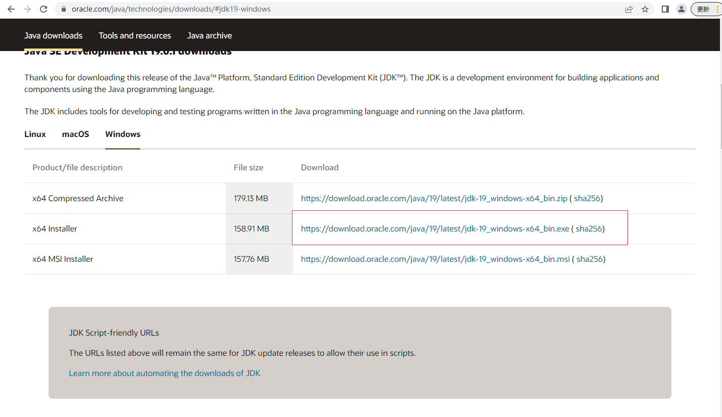Click the site security lock icon
The image size is (722, 417).
63,9
